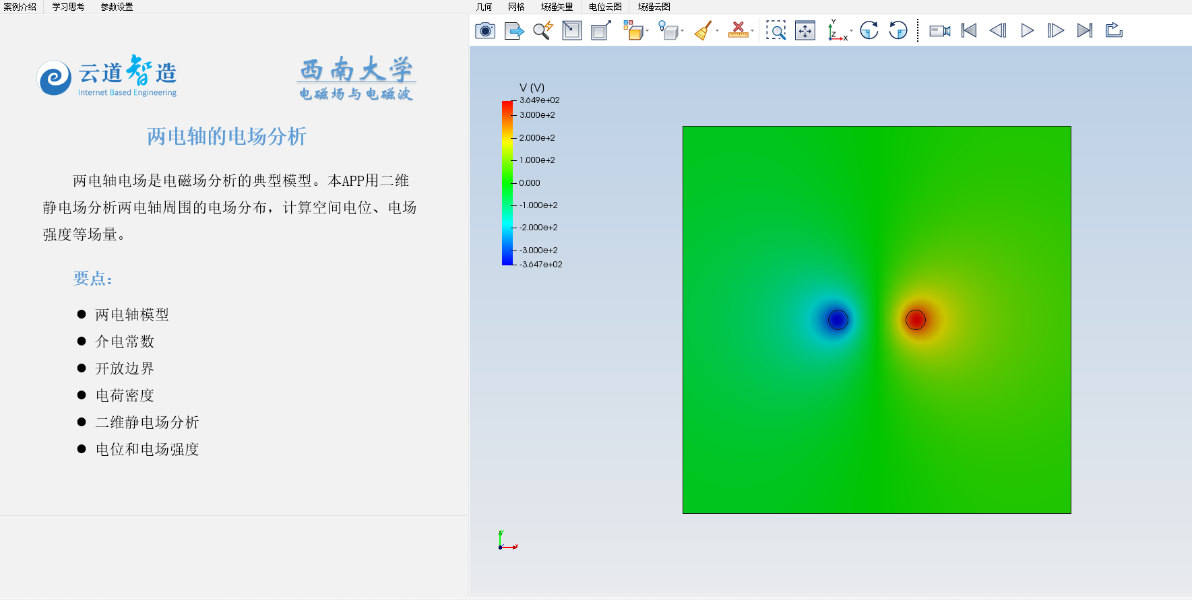The height and width of the screenshot is (600, 1192).
Task: Click the shrink view square icon
Action: 572,30
